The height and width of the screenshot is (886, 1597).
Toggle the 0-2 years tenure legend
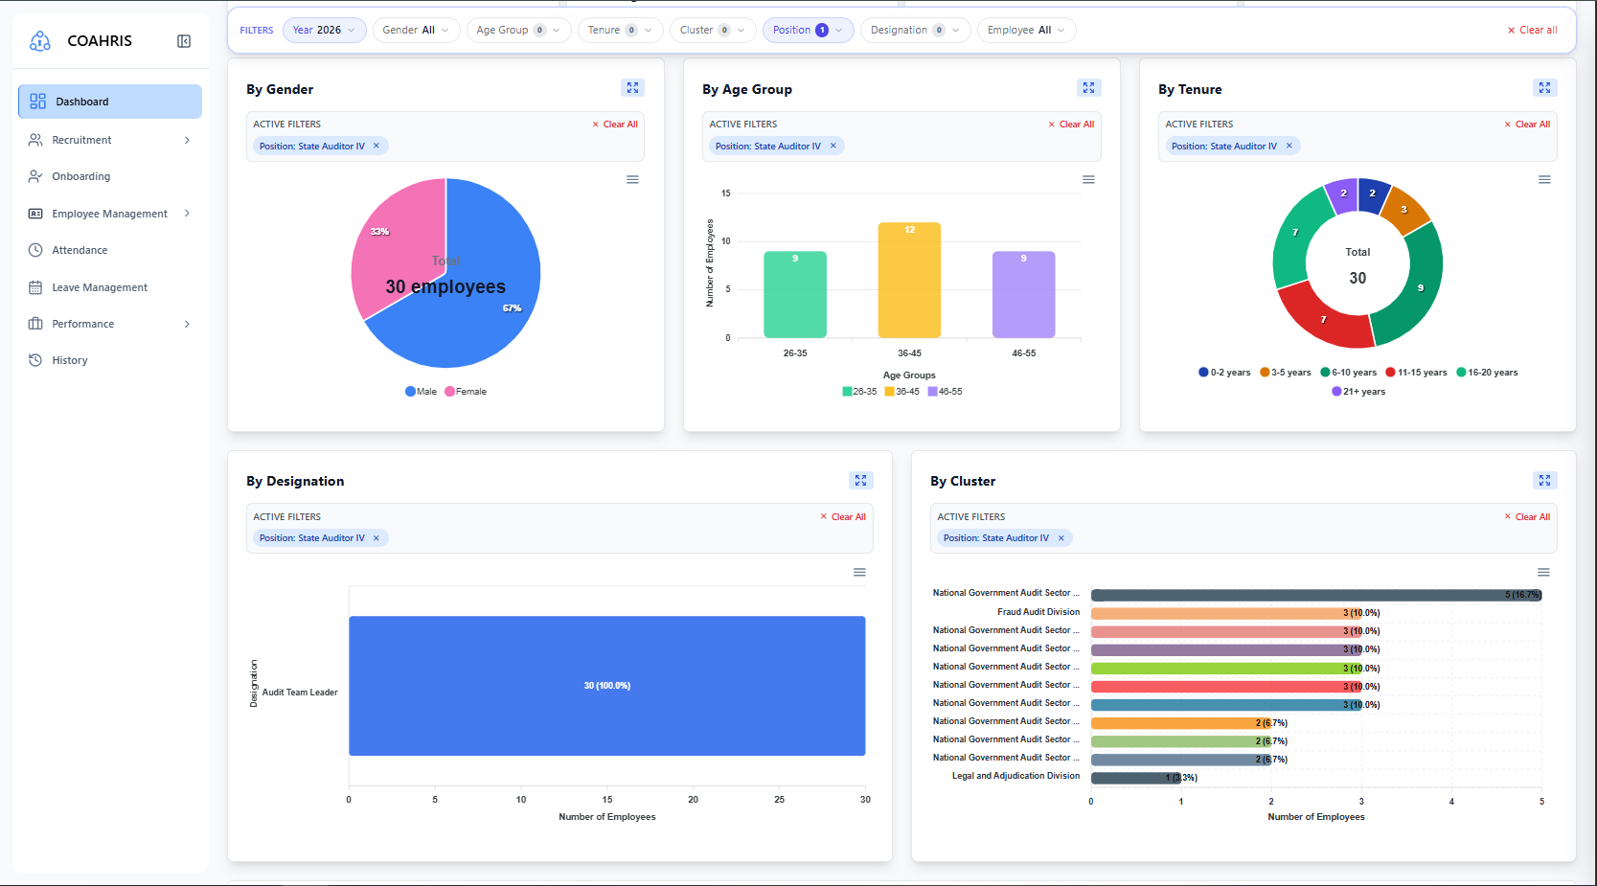1224,373
